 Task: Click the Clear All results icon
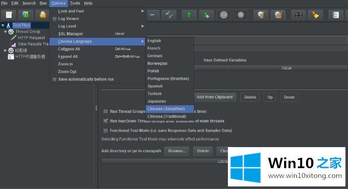[278, 15]
